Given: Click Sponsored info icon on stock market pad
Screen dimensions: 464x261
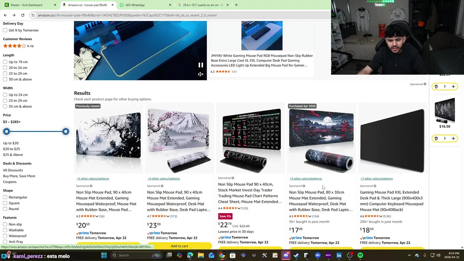Looking at the screenshot, I should point(233,178).
